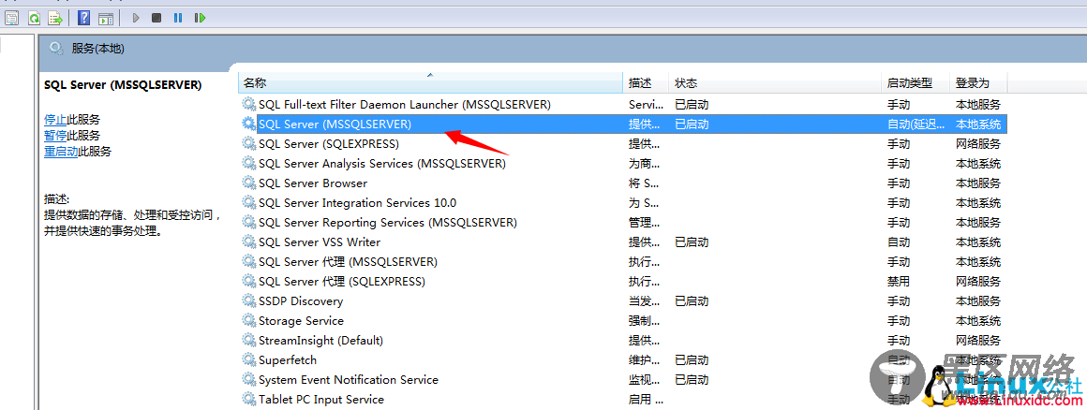The height and width of the screenshot is (410, 1087).
Task: Select the System Event Notification Service name
Action: [x=348, y=379]
